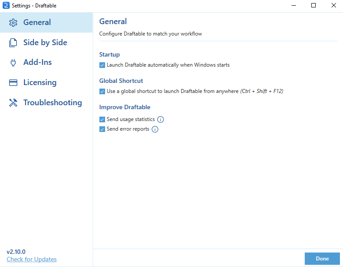Uncheck Launch Draftable automatically when Windows starts

(x=102, y=65)
